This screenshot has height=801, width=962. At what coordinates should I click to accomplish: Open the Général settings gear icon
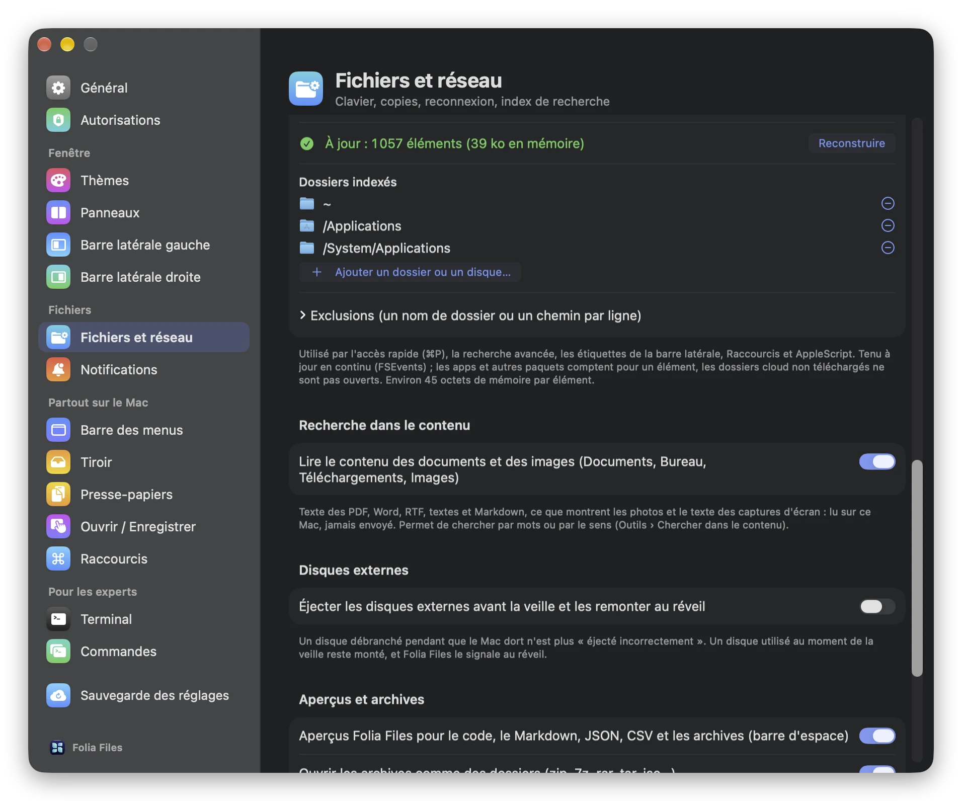(58, 88)
